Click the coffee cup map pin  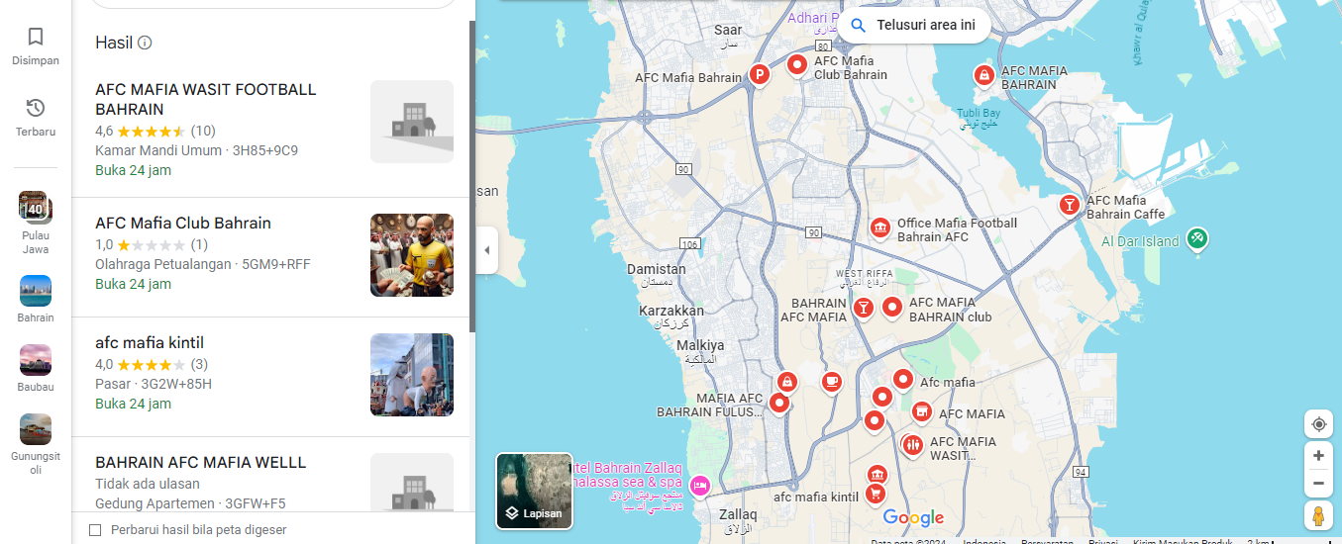coord(831,381)
